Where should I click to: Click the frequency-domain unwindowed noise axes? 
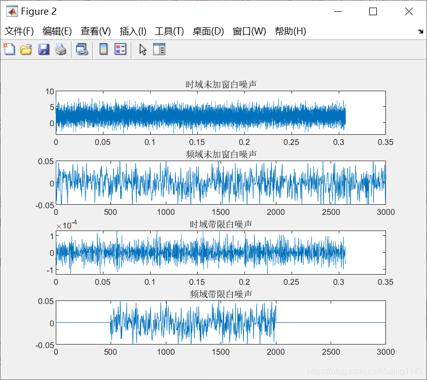coord(221,182)
